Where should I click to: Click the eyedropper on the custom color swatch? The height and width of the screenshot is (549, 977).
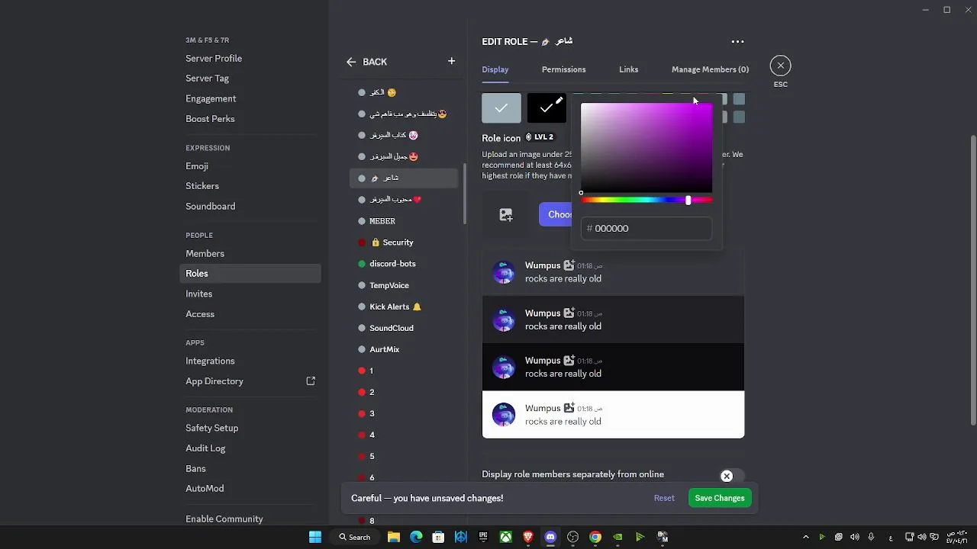point(559,101)
